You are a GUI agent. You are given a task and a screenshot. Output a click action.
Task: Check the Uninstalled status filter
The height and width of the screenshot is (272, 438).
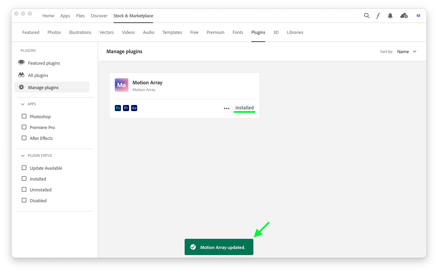coord(24,189)
